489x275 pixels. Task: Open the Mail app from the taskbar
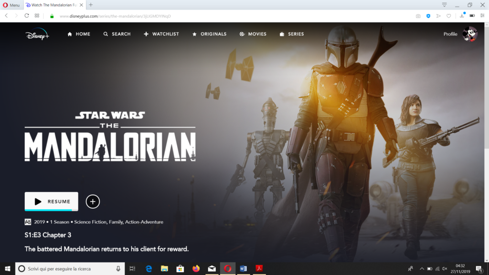(211, 268)
